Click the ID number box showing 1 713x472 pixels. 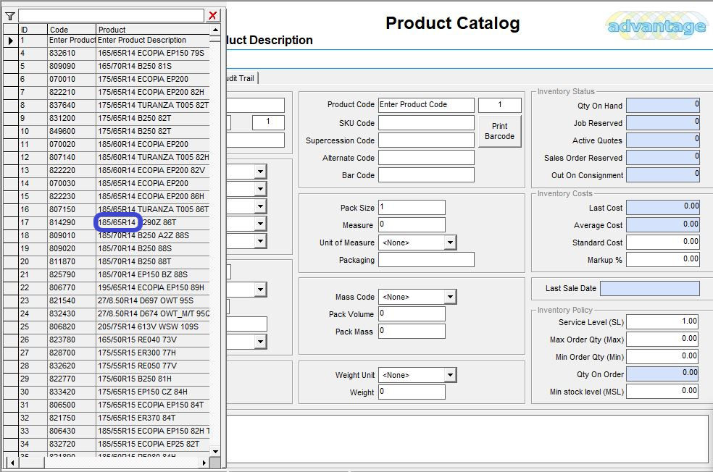tap(500, 105)
